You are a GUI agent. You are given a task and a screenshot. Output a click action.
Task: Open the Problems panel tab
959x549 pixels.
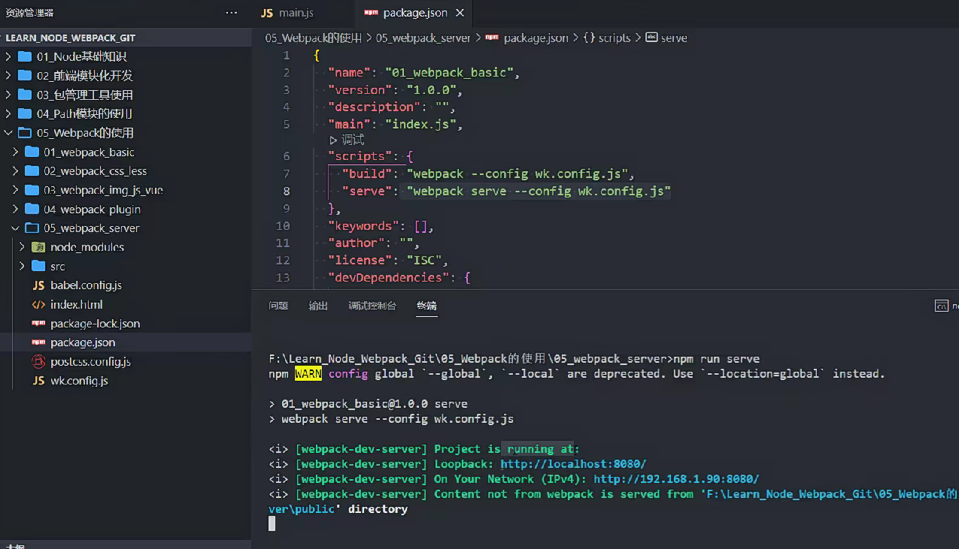278,306
